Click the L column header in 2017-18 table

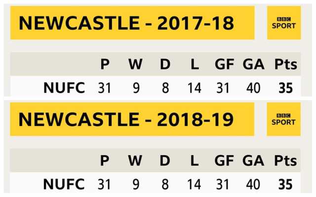pyautogui.click(x=194, y=65)
